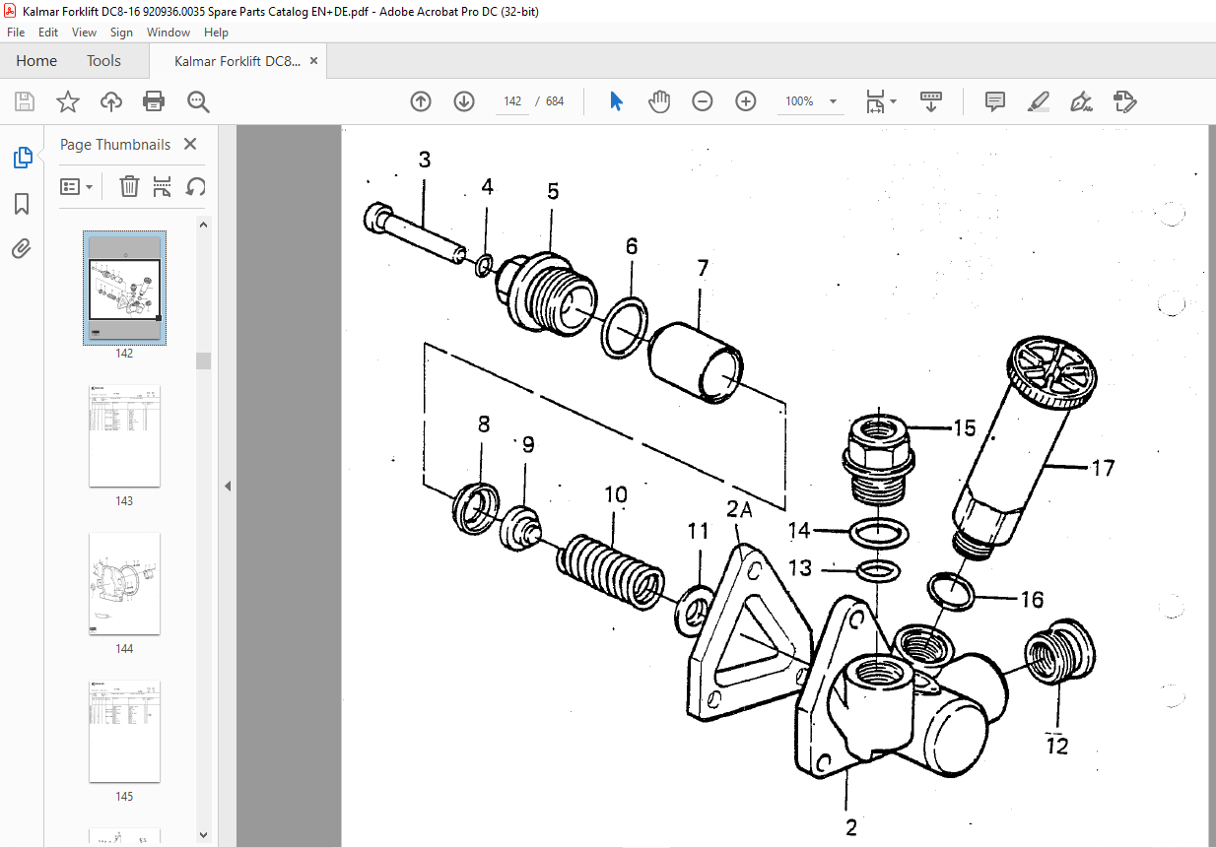Open the fit page options icon
The height and width of the screenshot is (848, 1216).
pos(875,101)
